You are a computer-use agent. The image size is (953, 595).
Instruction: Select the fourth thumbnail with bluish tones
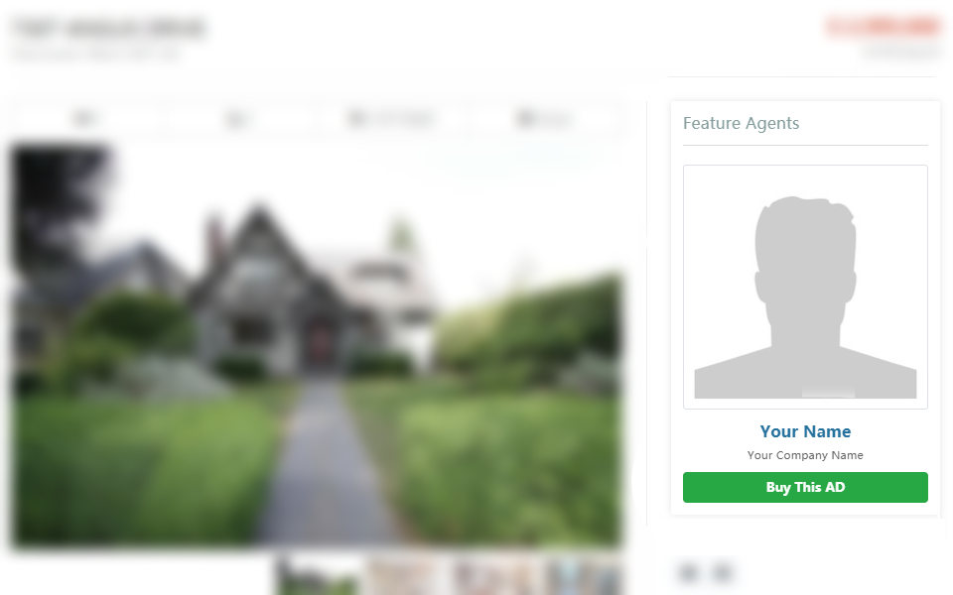[582, 577]
